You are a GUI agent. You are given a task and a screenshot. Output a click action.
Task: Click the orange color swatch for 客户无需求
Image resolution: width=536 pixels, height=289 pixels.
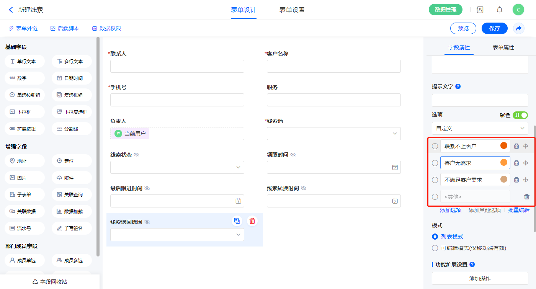[504, 163]
